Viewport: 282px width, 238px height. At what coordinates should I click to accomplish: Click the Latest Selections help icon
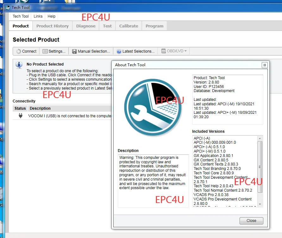[x=119, y=51]
